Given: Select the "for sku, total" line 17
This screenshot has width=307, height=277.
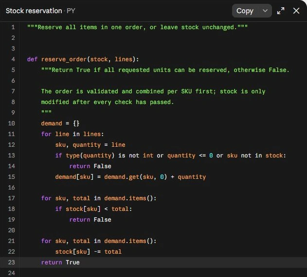Looking at the screenshot, I should tap(99, 198).
